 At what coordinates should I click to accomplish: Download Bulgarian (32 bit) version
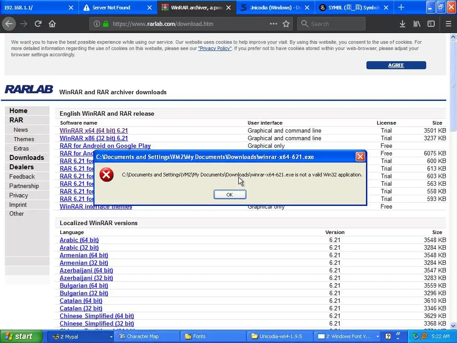point(84,293)
